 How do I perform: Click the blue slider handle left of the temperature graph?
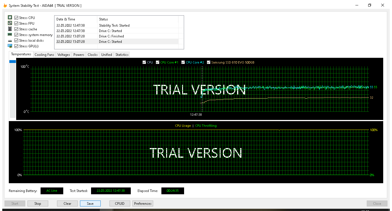[12, 62]
